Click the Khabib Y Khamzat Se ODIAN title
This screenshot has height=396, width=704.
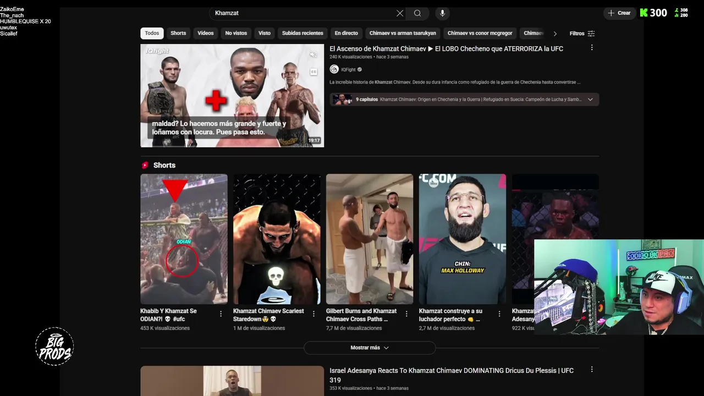168,315
